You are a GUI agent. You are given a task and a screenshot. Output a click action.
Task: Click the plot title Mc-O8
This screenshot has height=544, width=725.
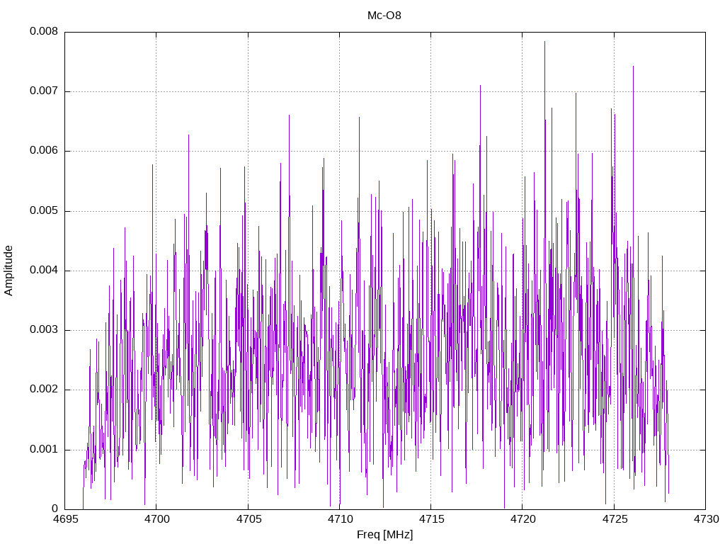tap(384, 16)
